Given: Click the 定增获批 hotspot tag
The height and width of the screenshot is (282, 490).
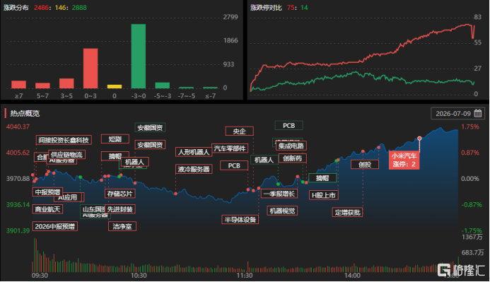Looking at the screenshot, I should (347, 212).
